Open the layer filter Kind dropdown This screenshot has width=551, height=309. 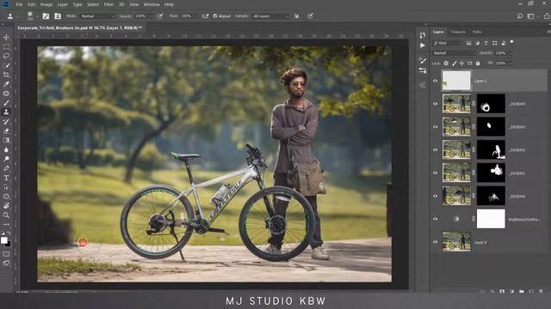448,43
